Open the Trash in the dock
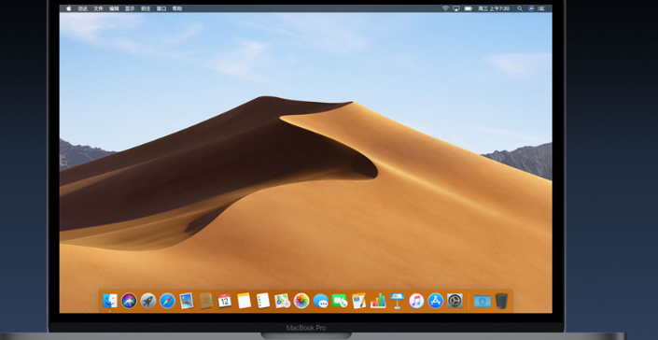658x340 pixels. point(501,301)
